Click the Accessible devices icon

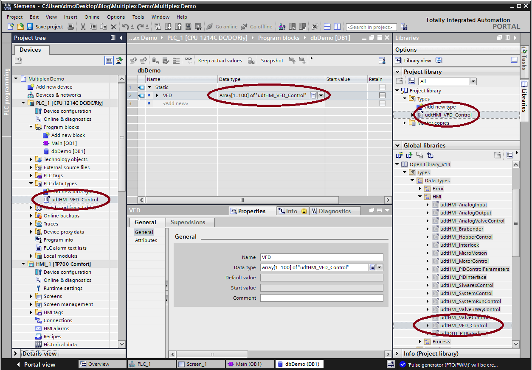282,27
